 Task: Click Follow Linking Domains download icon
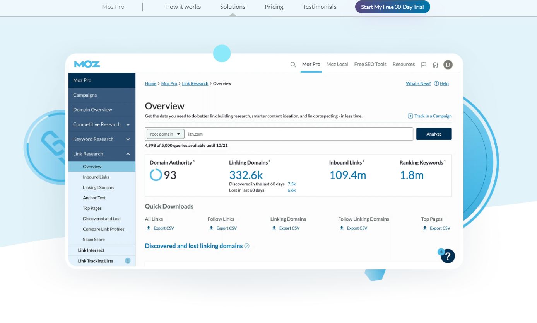tap(342, 228)
